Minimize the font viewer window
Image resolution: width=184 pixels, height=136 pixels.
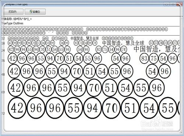point(167,4)
